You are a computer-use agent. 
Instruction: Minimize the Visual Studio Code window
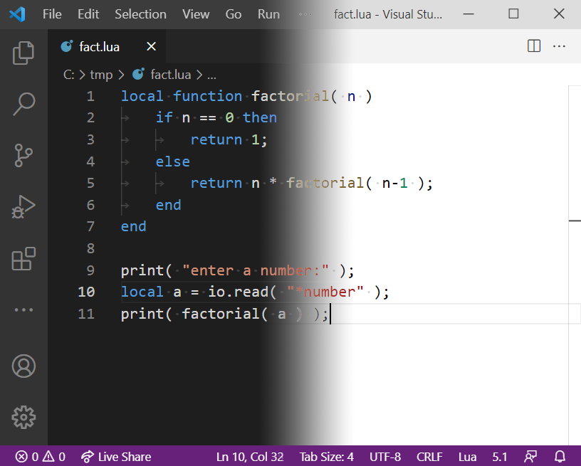tap(469, 14)
